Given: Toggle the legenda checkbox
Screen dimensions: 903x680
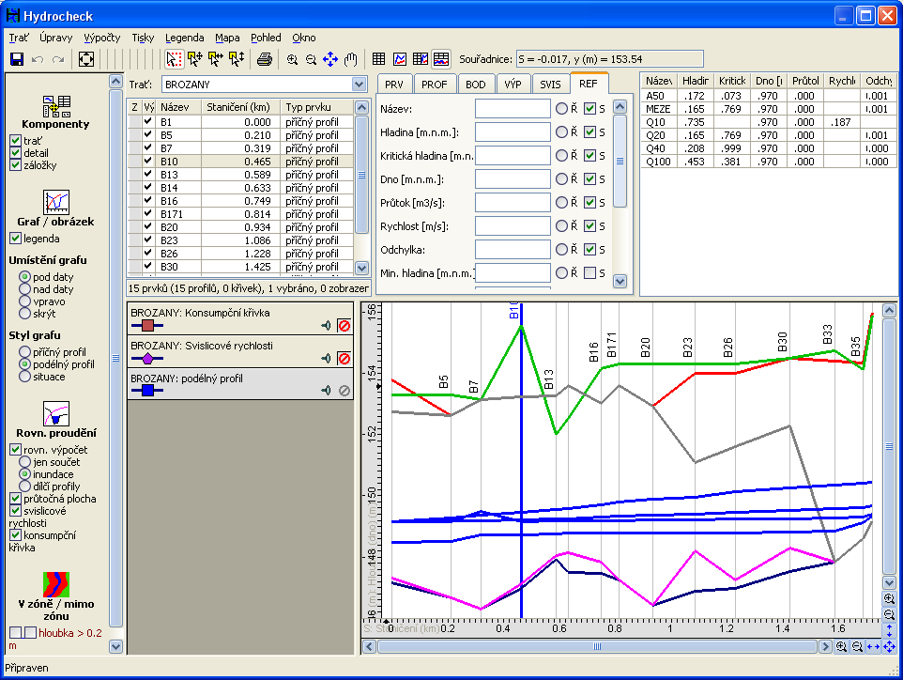Looking at the screenshot, I should click(x=15, y=239).
